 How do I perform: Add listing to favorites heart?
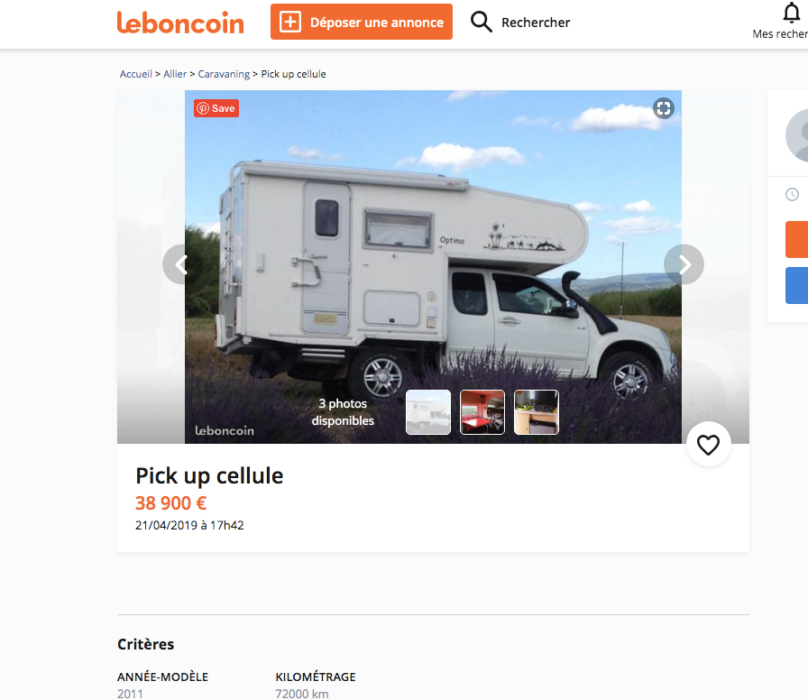click(709, 445)
